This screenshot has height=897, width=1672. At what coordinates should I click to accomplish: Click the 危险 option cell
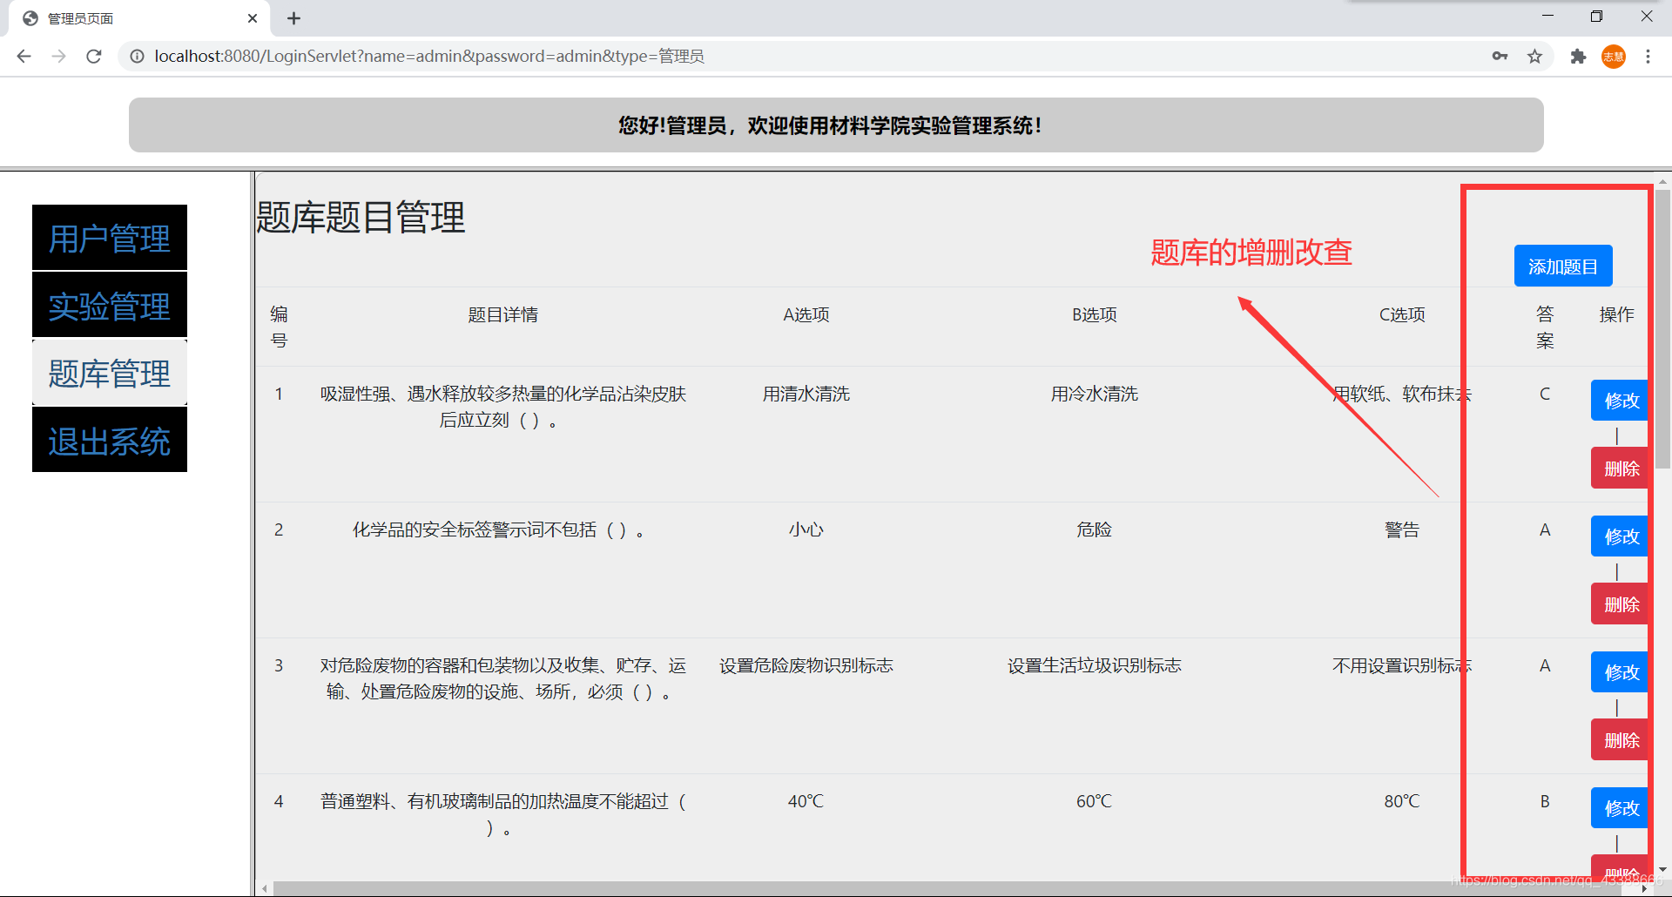coord(1095,529)
